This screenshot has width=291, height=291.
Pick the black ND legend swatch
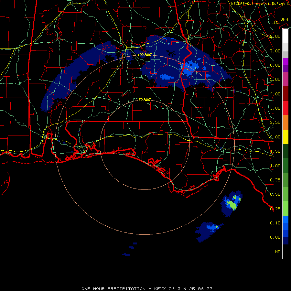(x=286, y=252)
